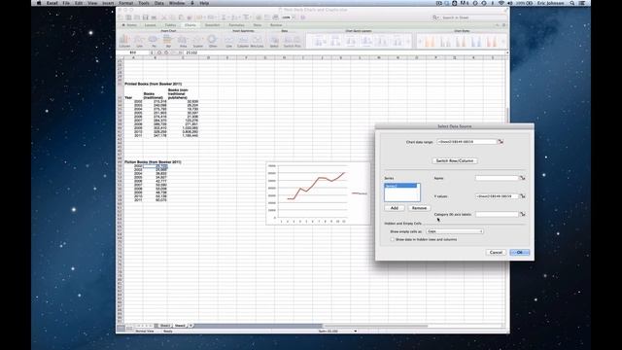
Task: Enable Show data in hidden rows and columns
Action: click(393, 240)
